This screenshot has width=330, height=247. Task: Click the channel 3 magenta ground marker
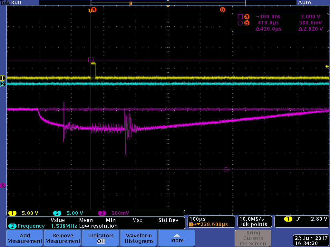[x=3, y=185]
